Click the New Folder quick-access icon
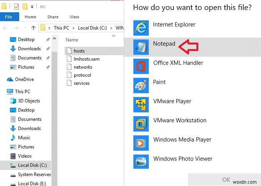 pos(25,7)
